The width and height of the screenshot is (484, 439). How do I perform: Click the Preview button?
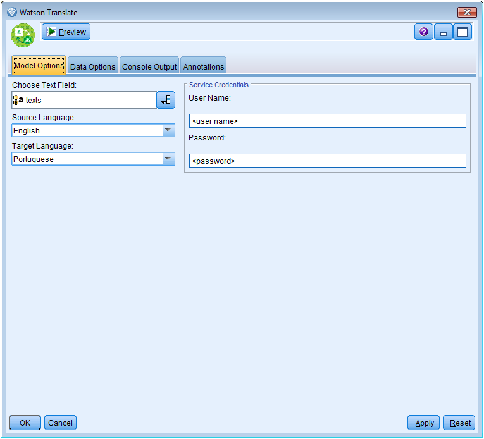[x=66, y=32]
